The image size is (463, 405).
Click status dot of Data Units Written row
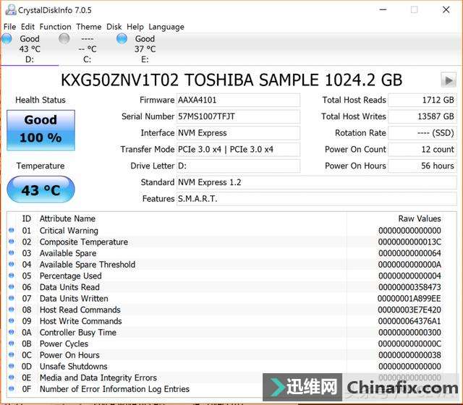(x=12, y=298)
